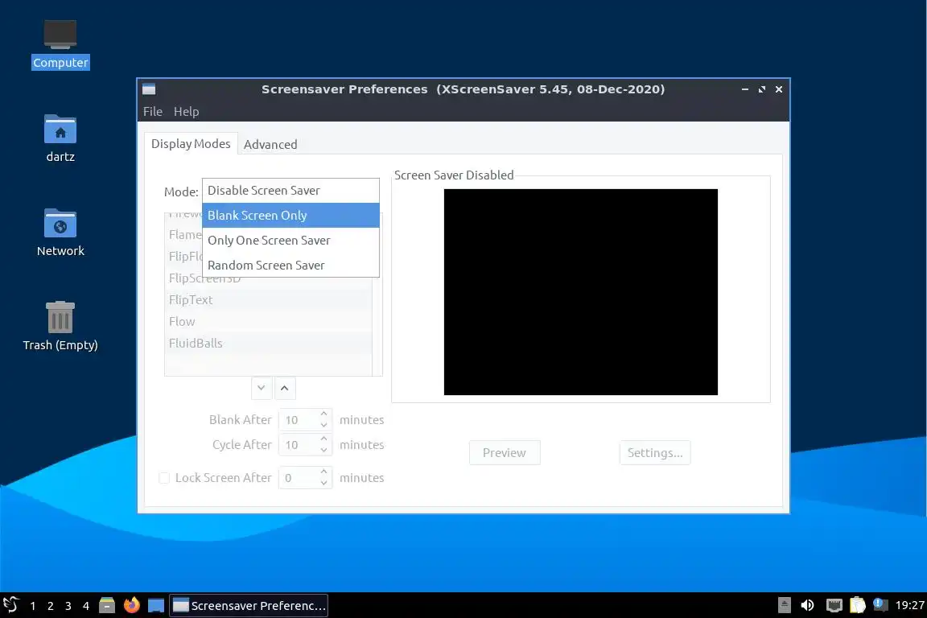The height and width of the screenshot is (618, 927).
Task: Switch to workspace 1
Action: [32, 606]
